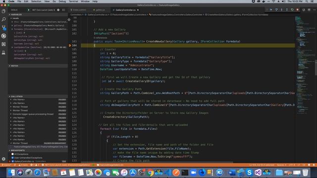The image size is (317, 178).
Task: Open the Extensions view in activity bar
Action: [x=3, y=44]
